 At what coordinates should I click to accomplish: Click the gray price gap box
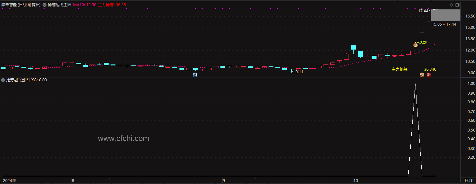(x=446, y=15)
